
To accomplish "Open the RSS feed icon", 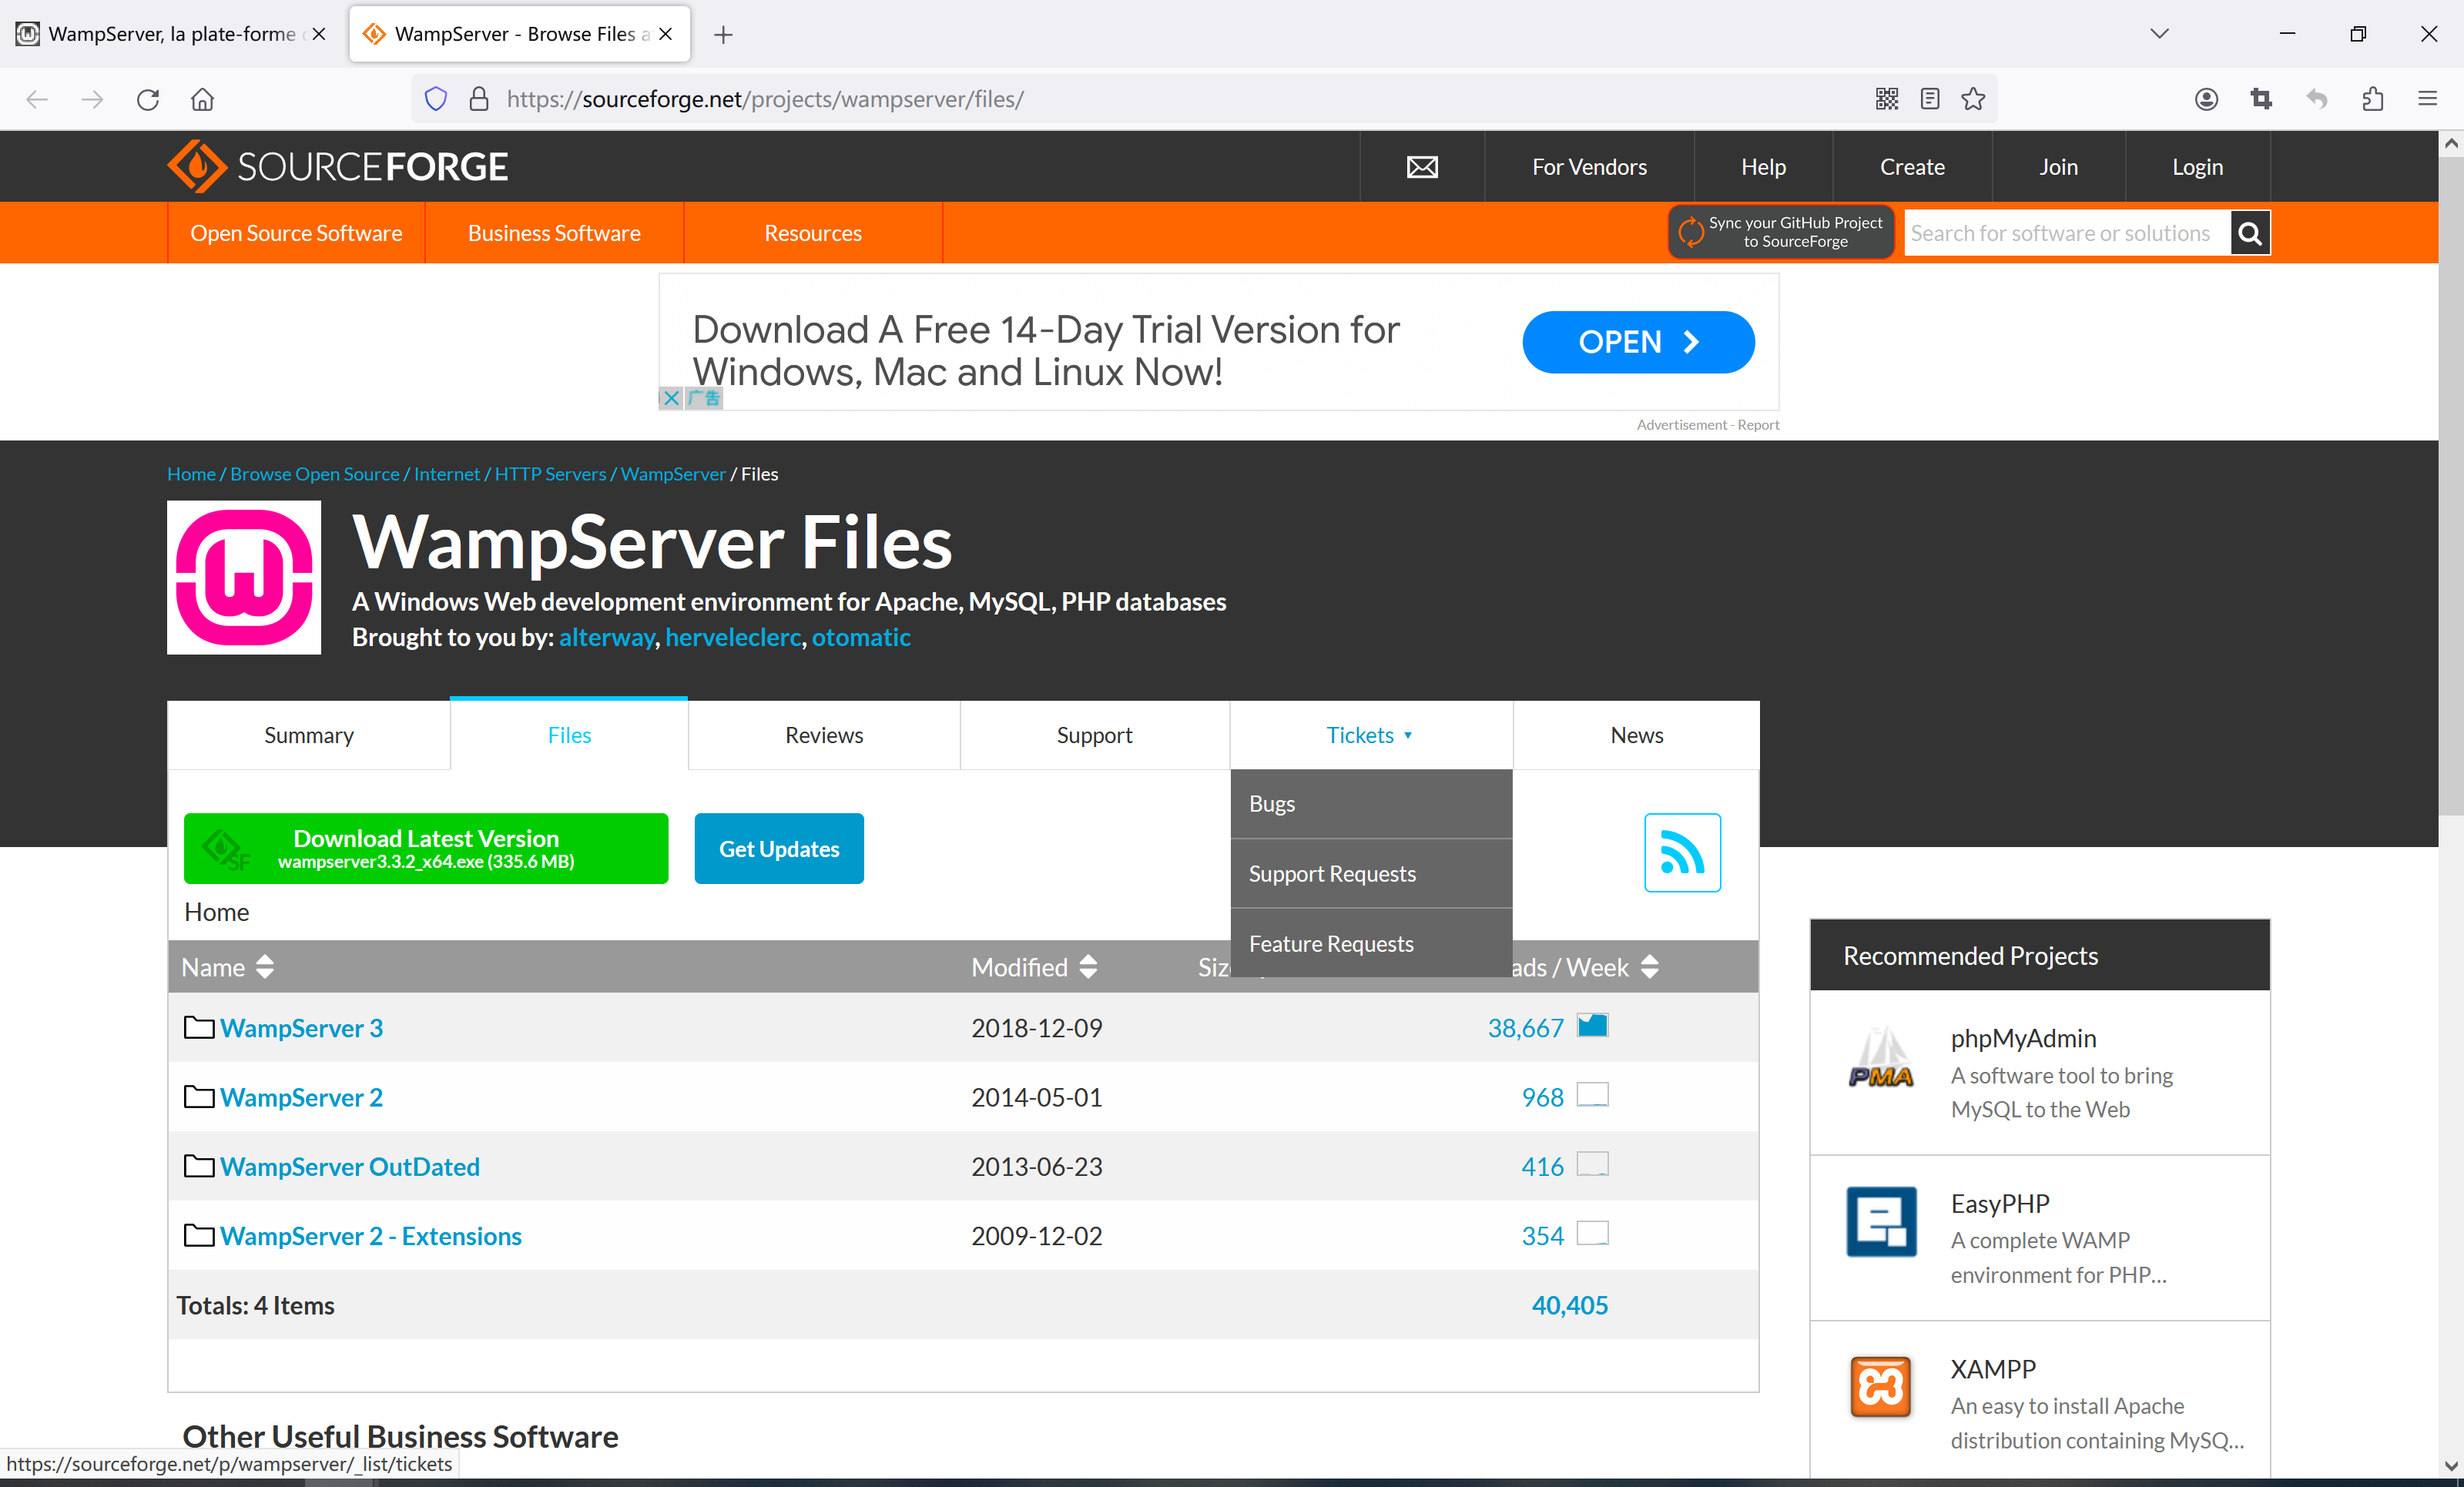I will point(1682,852).
